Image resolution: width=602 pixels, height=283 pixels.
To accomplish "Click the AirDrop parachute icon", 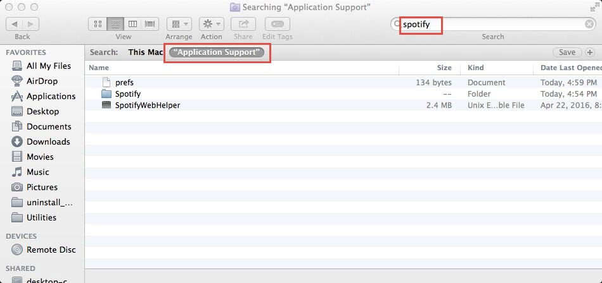I will pos(17,81).
